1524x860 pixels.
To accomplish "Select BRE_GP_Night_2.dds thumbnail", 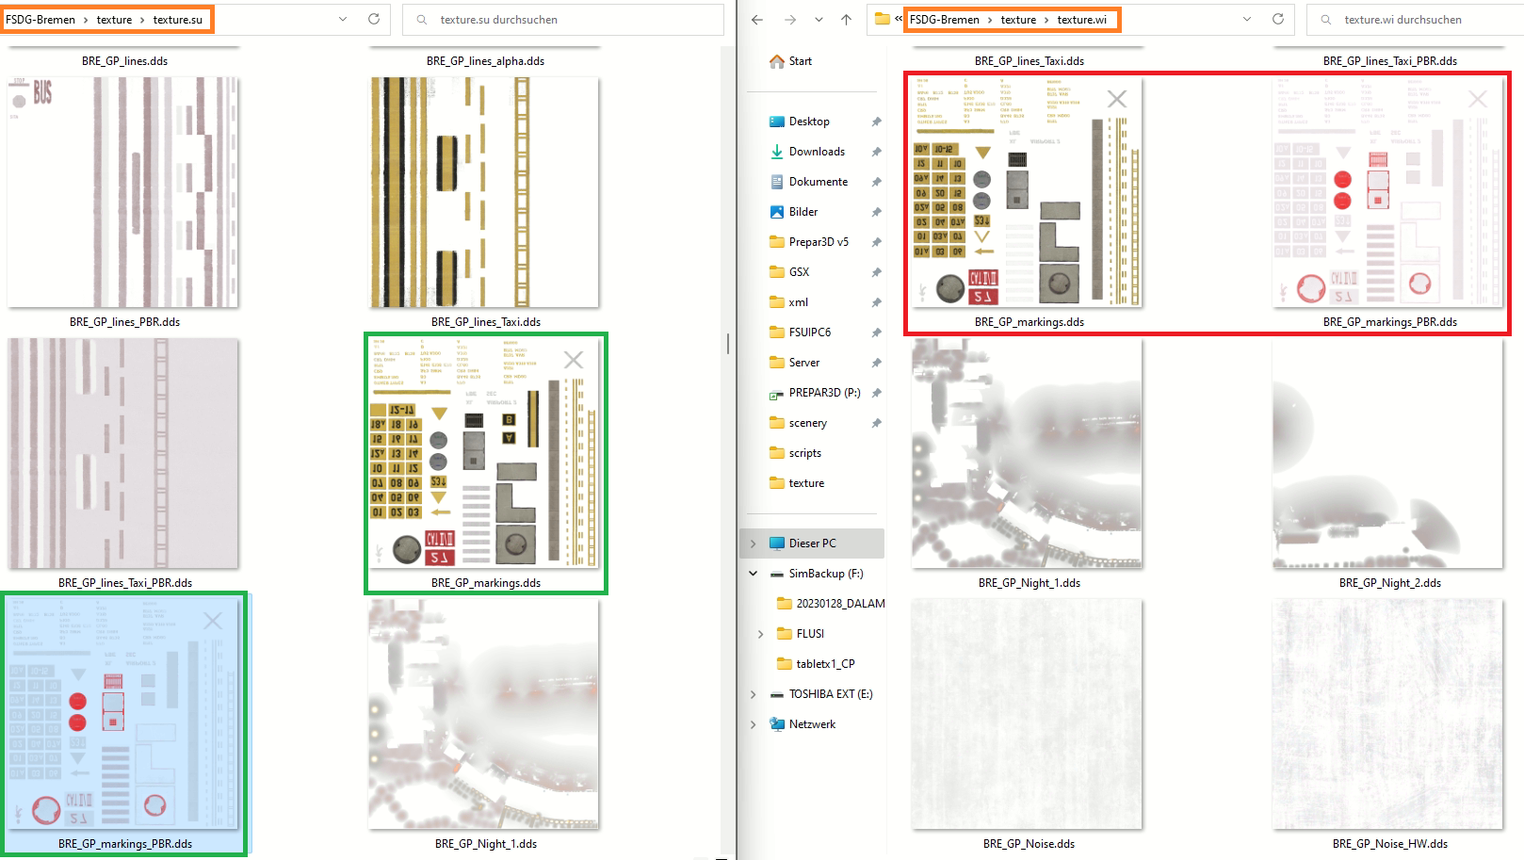I will 1388,454.
